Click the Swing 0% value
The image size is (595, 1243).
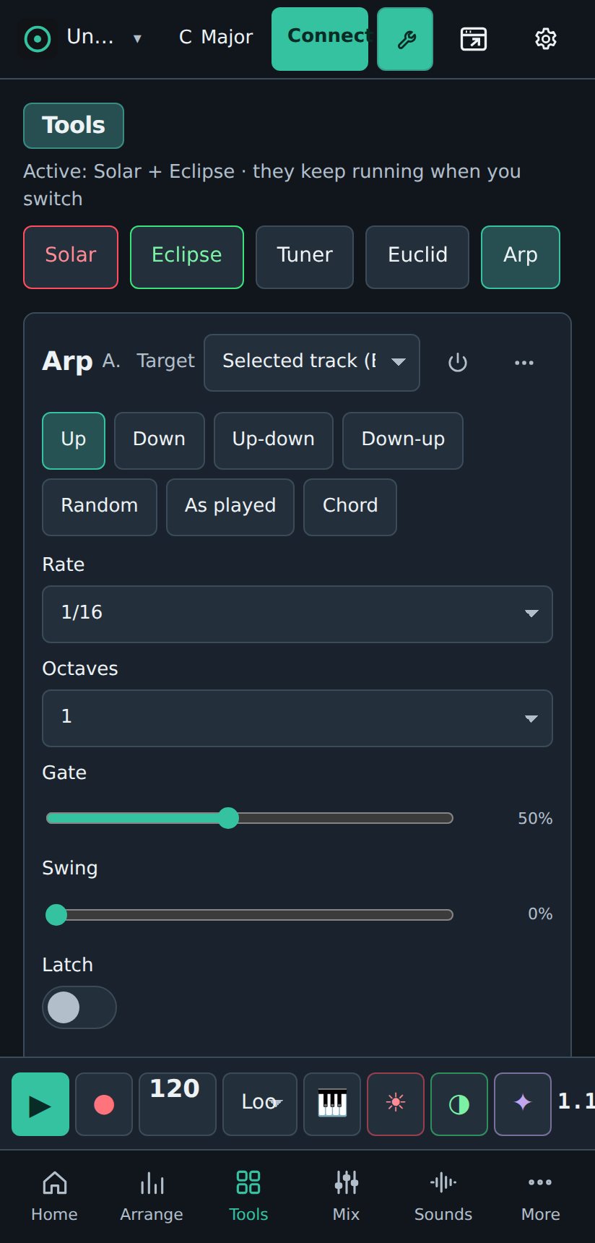click(540, 914)
